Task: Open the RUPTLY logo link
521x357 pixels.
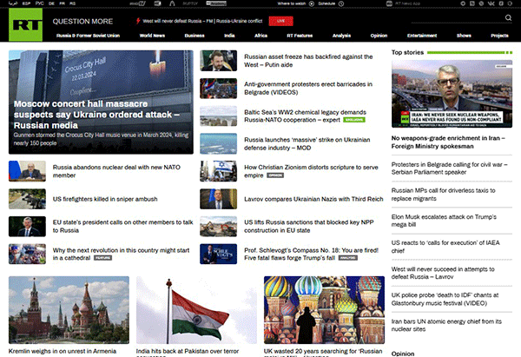Action: (190, 3)
